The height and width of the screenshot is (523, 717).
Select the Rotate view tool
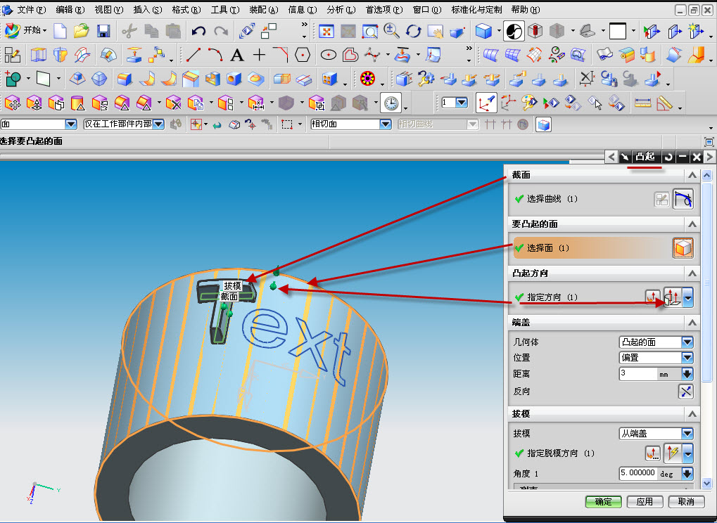pyautogui.click(x=413, y=31)
